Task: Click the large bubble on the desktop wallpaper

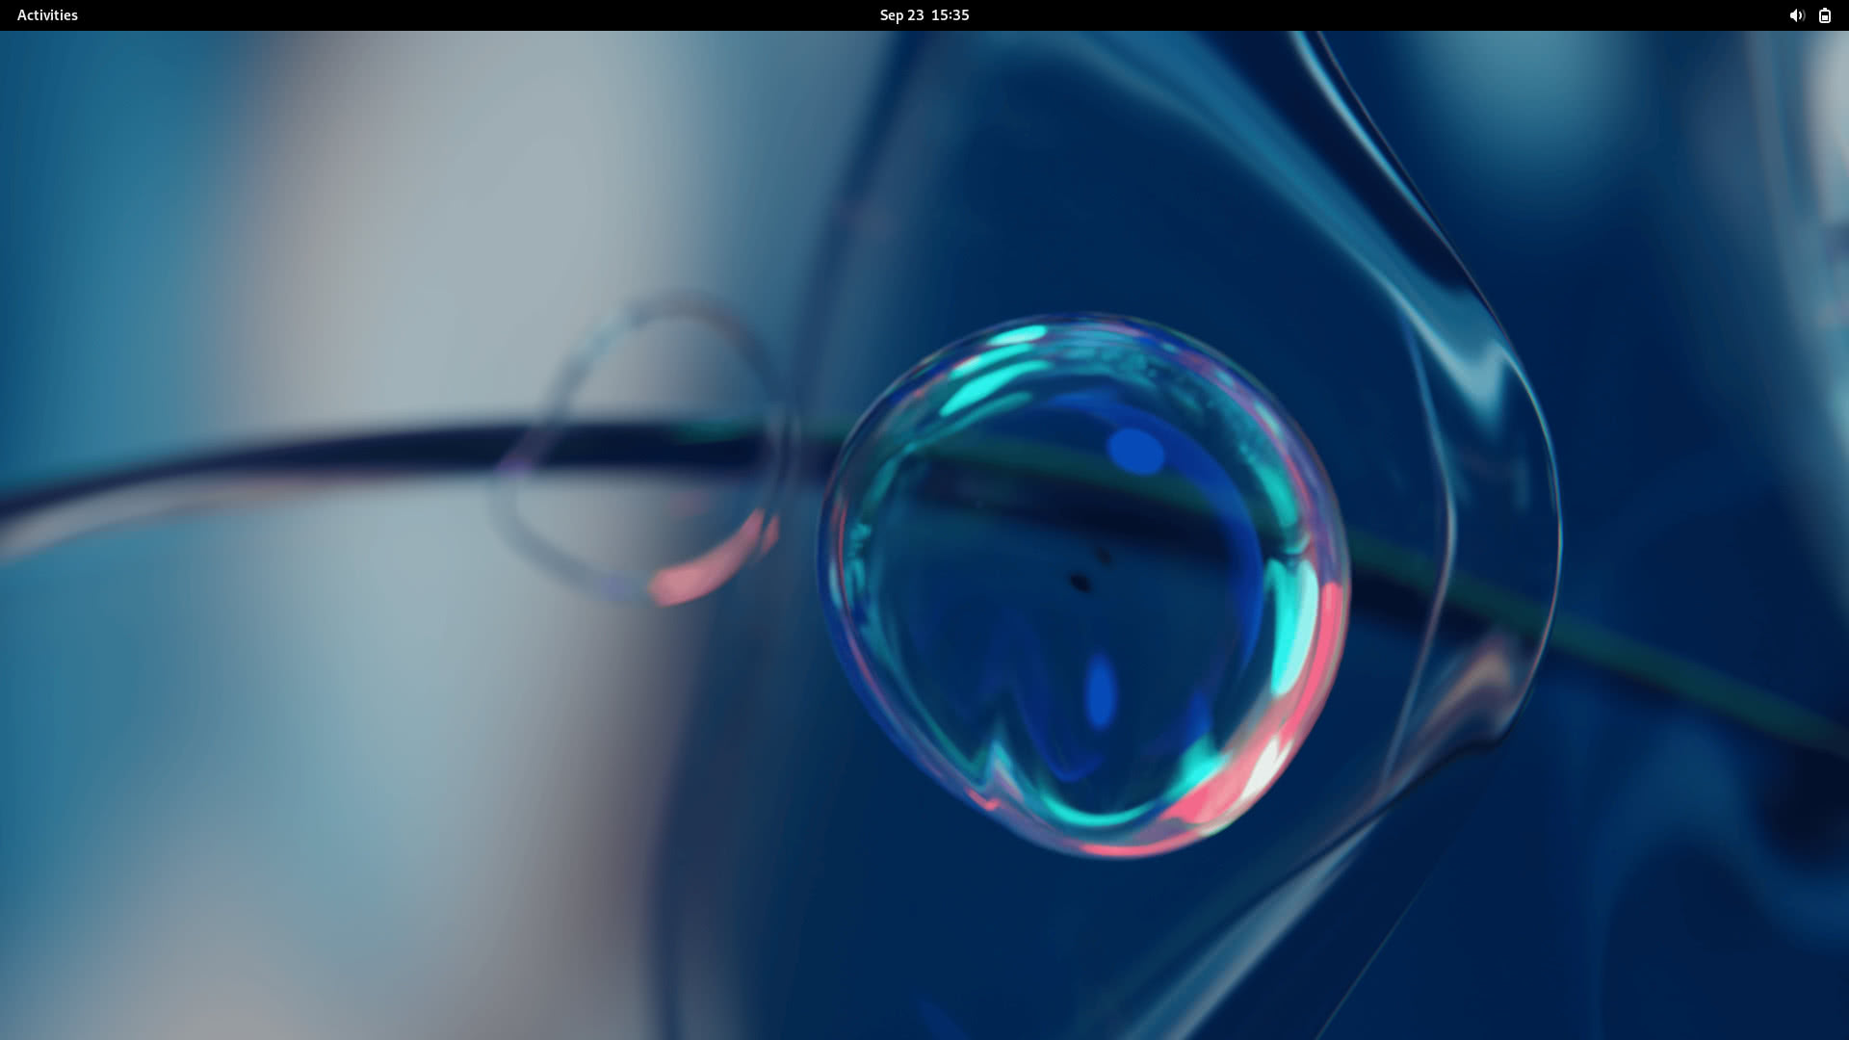Action: [x=1088, y=578]
